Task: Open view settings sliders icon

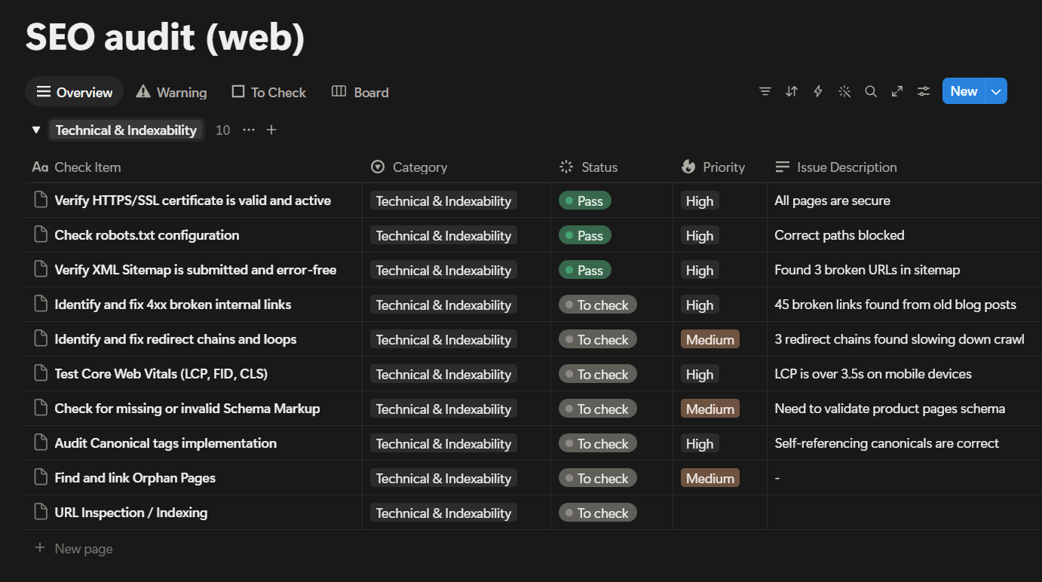Action: pyautogui.click(x=924, y=91)
